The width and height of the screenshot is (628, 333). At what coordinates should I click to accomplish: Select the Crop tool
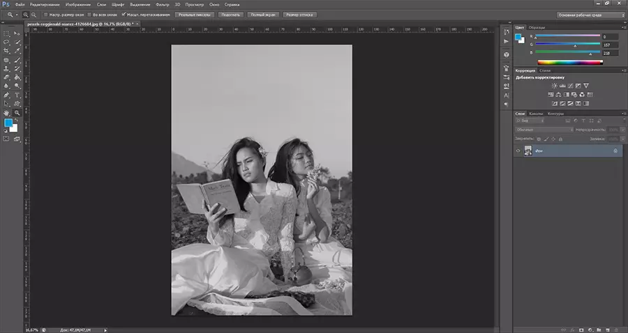(x=6, y=51)
